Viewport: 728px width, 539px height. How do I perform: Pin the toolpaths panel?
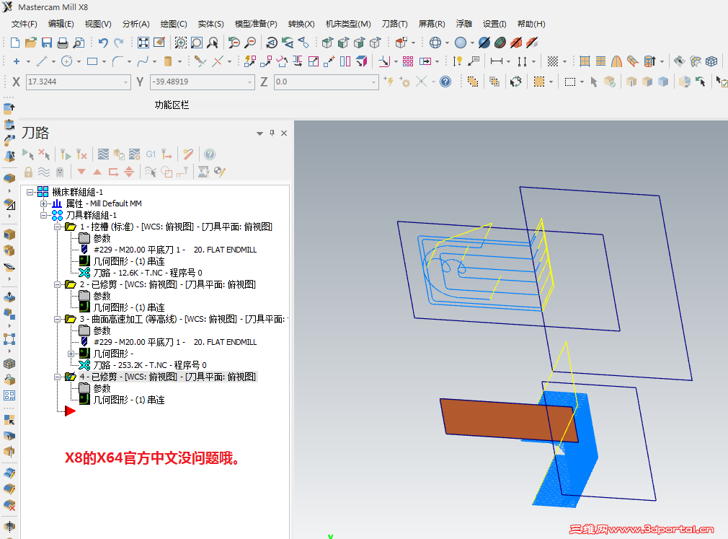click(x=272, y=133)
